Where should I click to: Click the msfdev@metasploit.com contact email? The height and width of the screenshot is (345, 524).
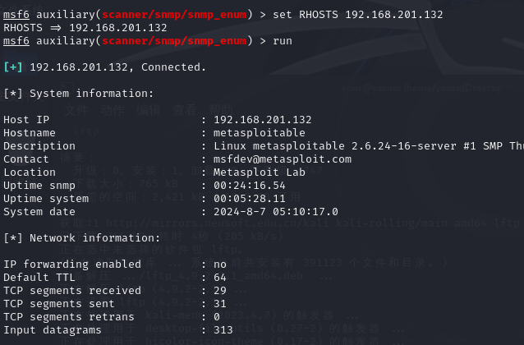click(x=282, y=159)
